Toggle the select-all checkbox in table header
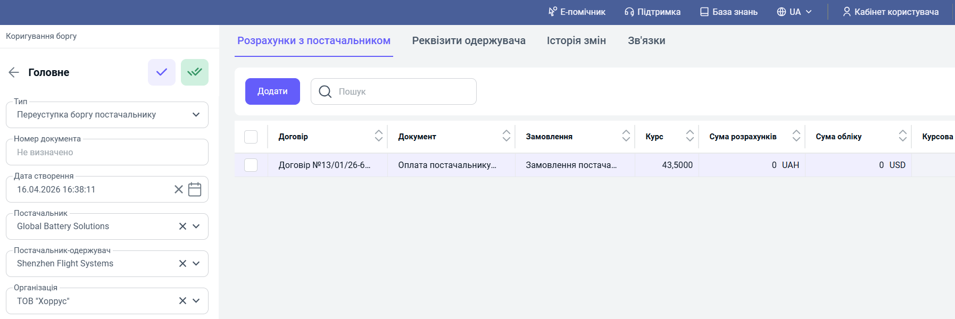Image resolution: width=955 pixels, height=319 pixels. point(251,137)
